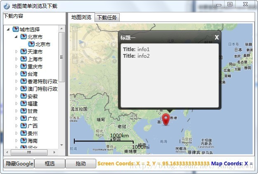Click the application globe icon in title bar

[x=7, y=6]
